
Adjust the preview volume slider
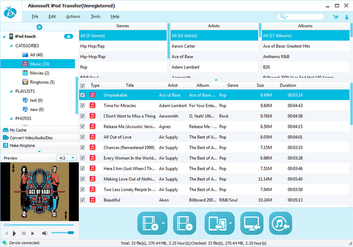[62, 232]
